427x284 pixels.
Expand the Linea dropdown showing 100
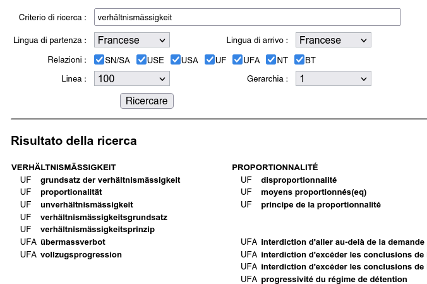point(131,79)
